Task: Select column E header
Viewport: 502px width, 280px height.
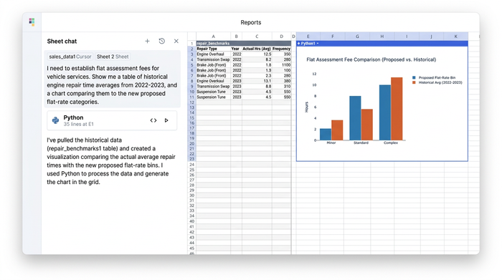Action: pyautogui.click(x=308, y=37)
